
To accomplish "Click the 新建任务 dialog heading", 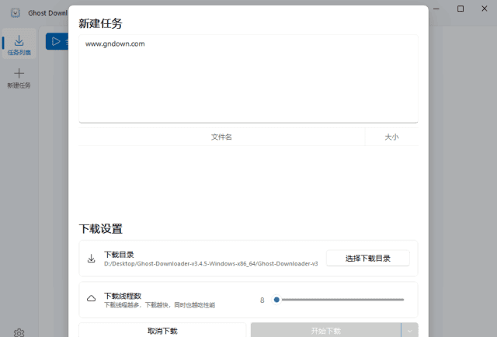I will (100, 23).
